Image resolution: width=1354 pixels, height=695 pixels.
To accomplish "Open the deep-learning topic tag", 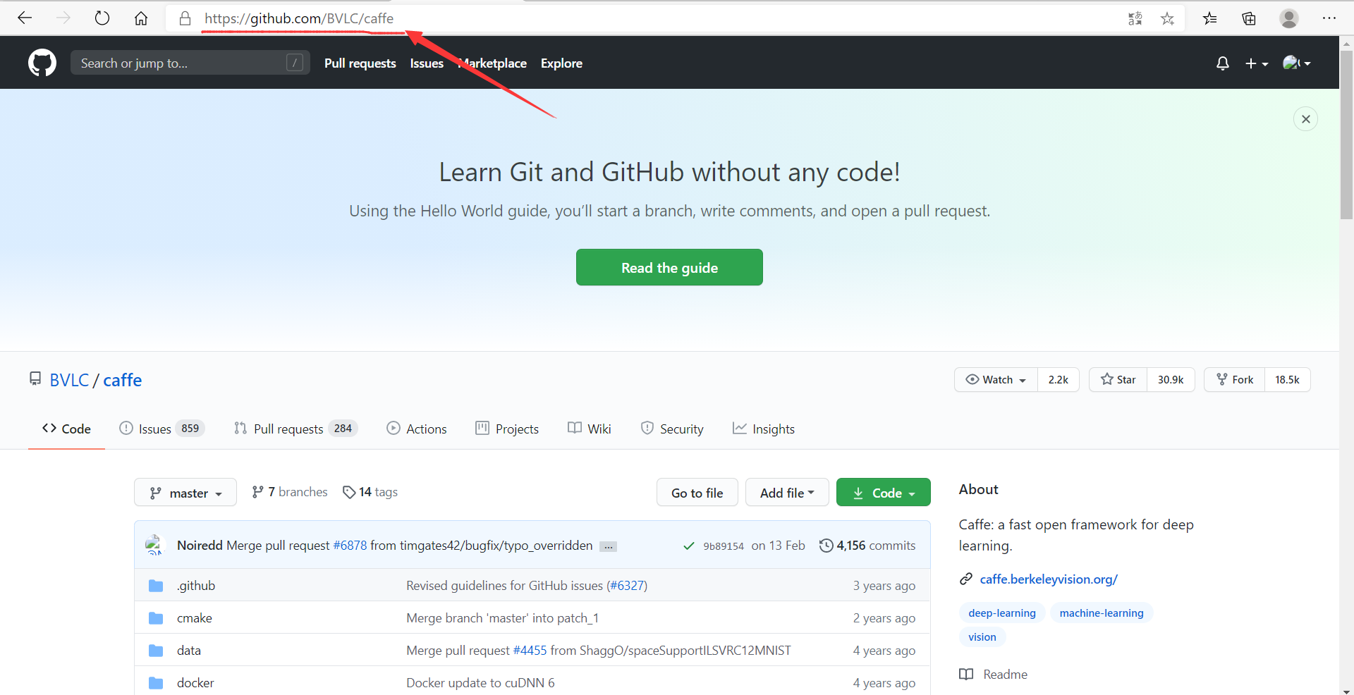I will (x=1002, y=613).
